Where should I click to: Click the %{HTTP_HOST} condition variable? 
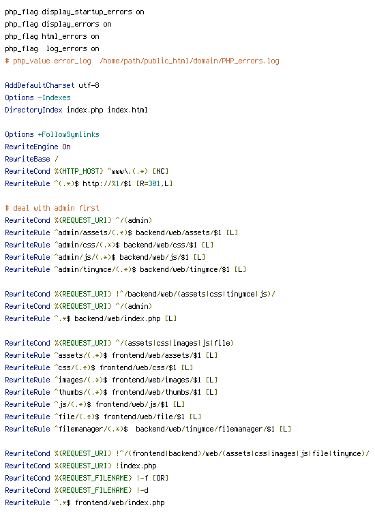pyautogui.click(x=78, y=171)
